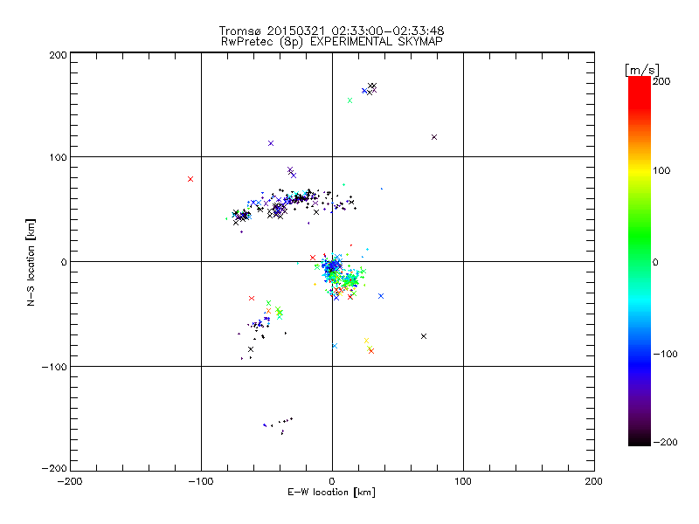Click the N-S location axis label

[x=31, y=262]
